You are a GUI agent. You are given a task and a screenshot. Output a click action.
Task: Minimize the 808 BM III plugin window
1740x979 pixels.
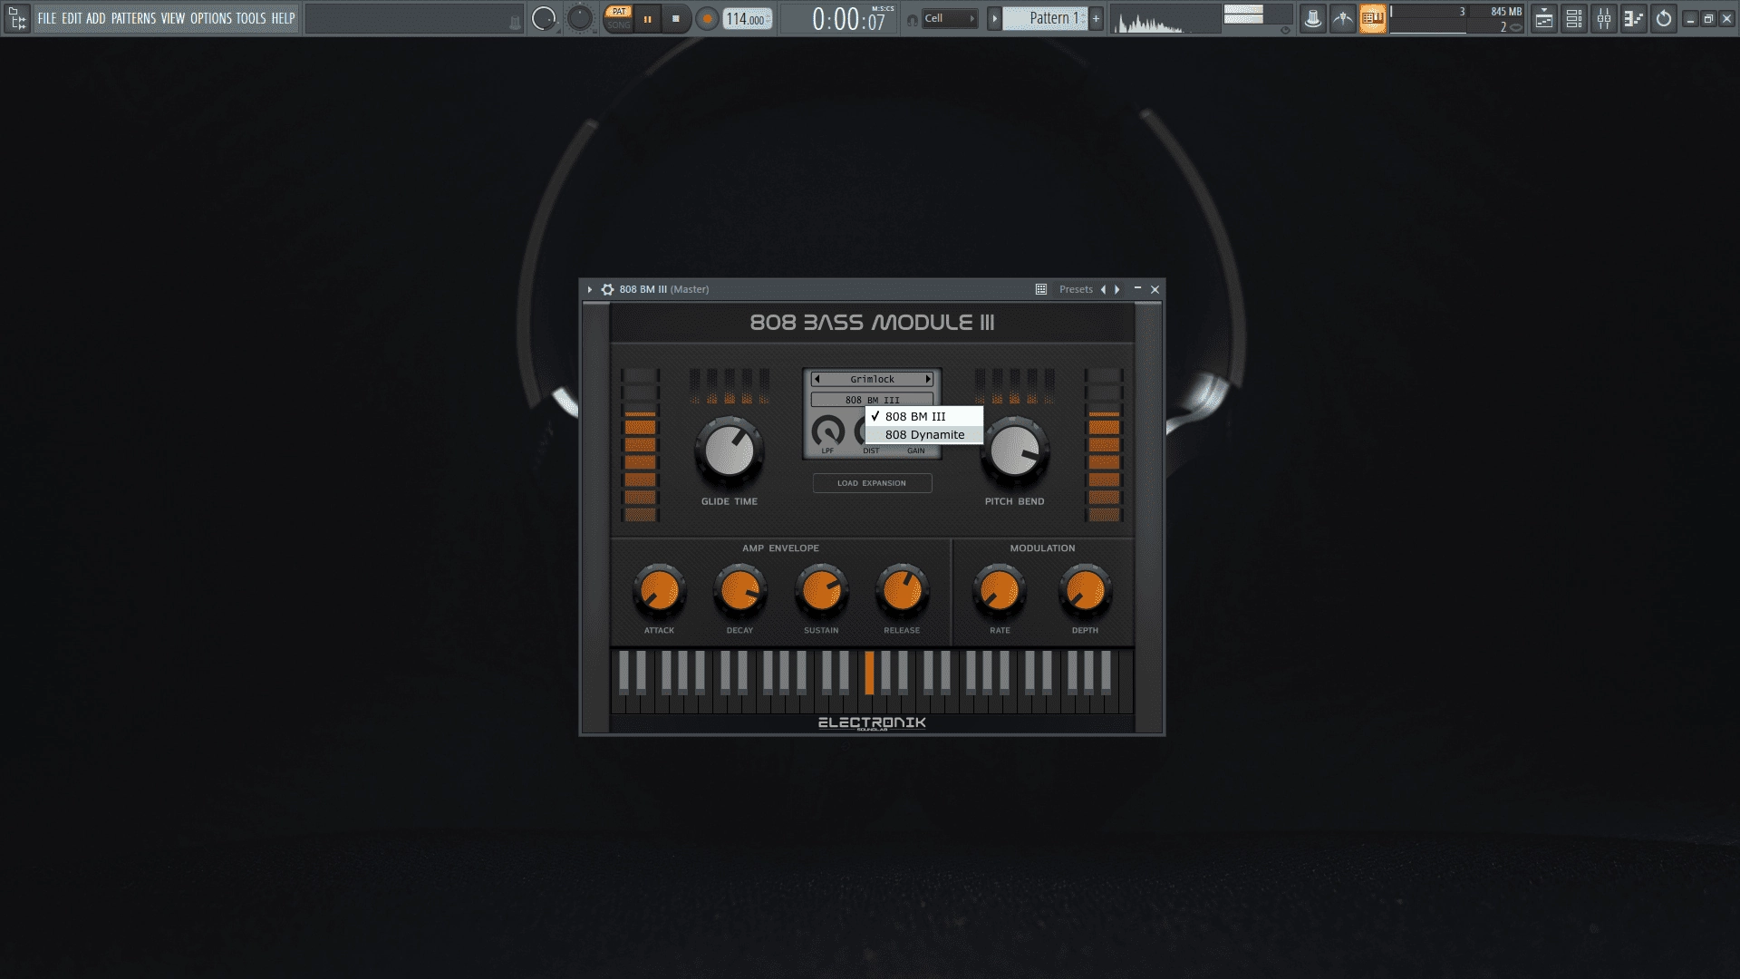1137,288
